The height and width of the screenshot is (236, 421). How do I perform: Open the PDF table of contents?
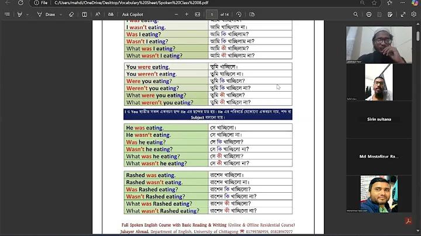(7, 15)
